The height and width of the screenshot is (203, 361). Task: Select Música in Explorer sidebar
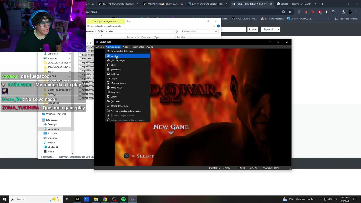51,142
